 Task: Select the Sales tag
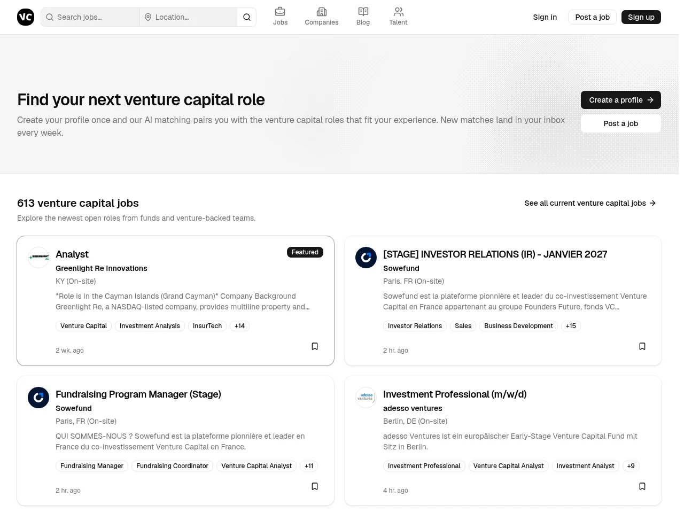463,326
